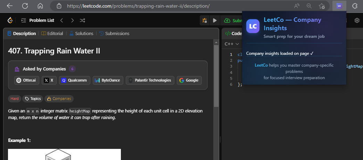Open the Problem List panel
Viewport: 363px width, 160px height.
click(38, 20)
